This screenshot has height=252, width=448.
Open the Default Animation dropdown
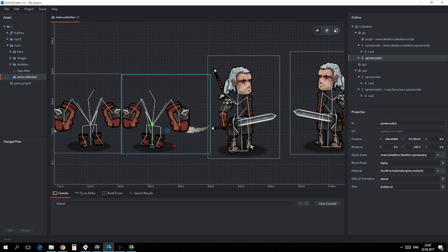(443, 179)
